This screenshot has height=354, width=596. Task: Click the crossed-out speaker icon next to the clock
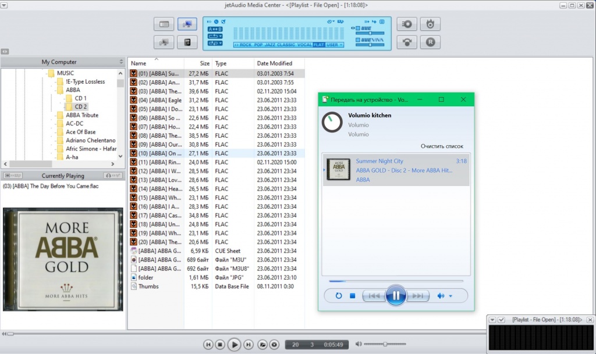(x=223, y=22)
